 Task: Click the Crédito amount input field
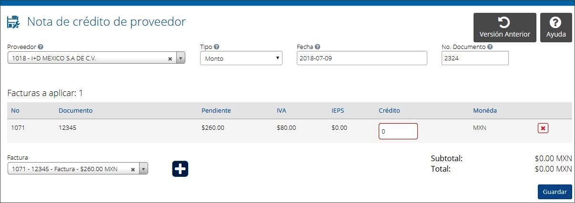tap(398, 131)
